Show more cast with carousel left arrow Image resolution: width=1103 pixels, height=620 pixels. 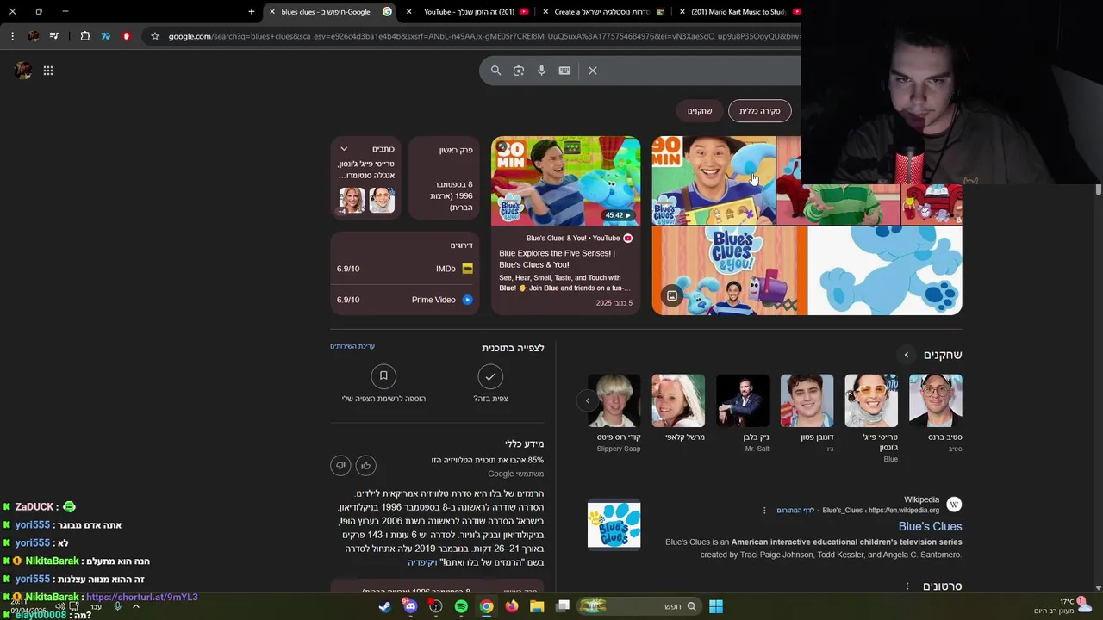coord(588,400)
